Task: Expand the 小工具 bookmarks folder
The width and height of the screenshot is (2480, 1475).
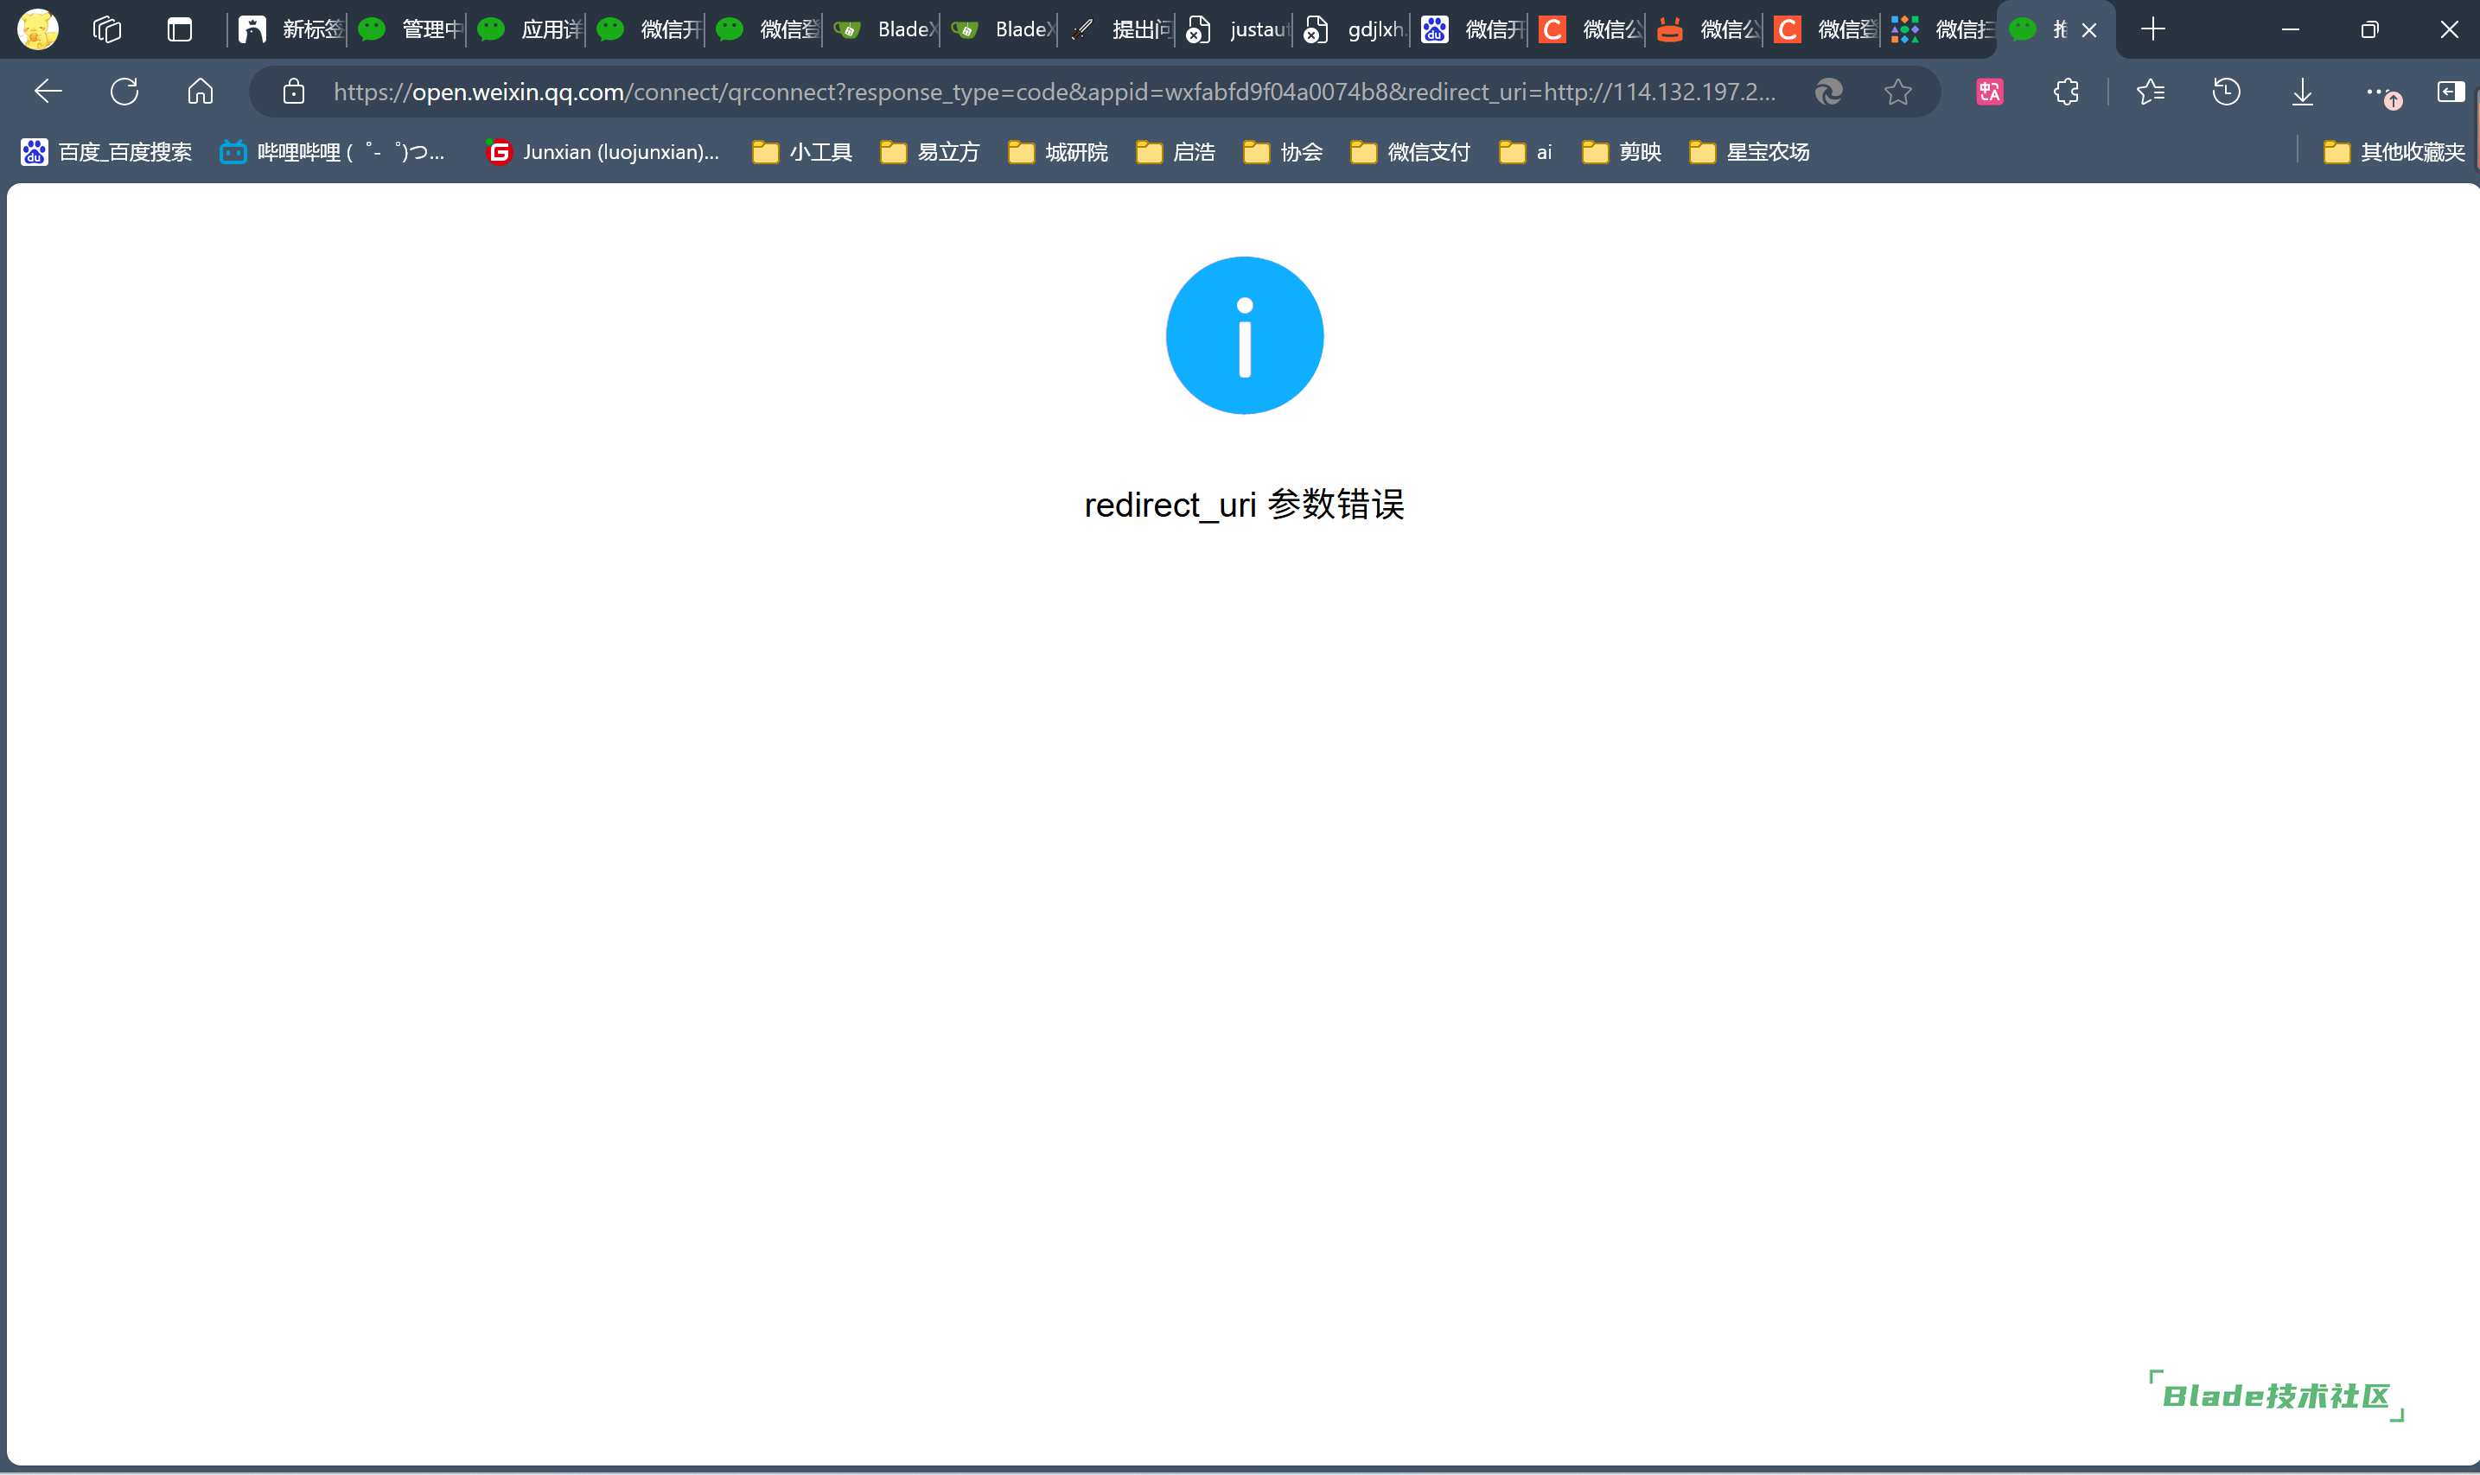Action: point(802,152)
